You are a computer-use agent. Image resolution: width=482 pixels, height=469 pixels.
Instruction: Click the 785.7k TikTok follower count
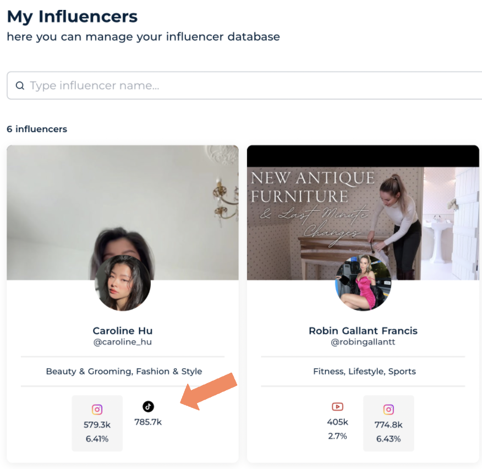(148, 422)
